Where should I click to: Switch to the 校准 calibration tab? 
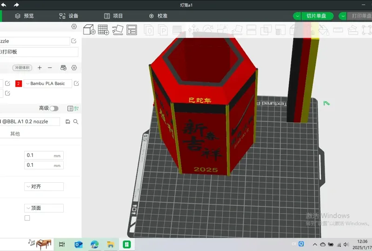[158, 16]
